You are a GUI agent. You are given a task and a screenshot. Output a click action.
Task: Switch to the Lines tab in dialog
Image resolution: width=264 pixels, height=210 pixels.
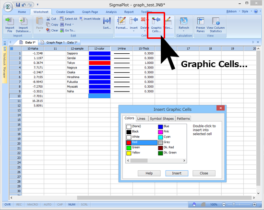(141, 118)
